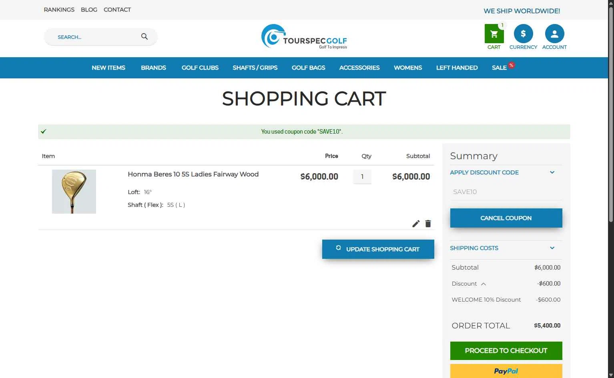Screen dimensions: 614x378
Task: Click the "WE SHIP WORLDWIDE!" text
Action: (522, 11)
